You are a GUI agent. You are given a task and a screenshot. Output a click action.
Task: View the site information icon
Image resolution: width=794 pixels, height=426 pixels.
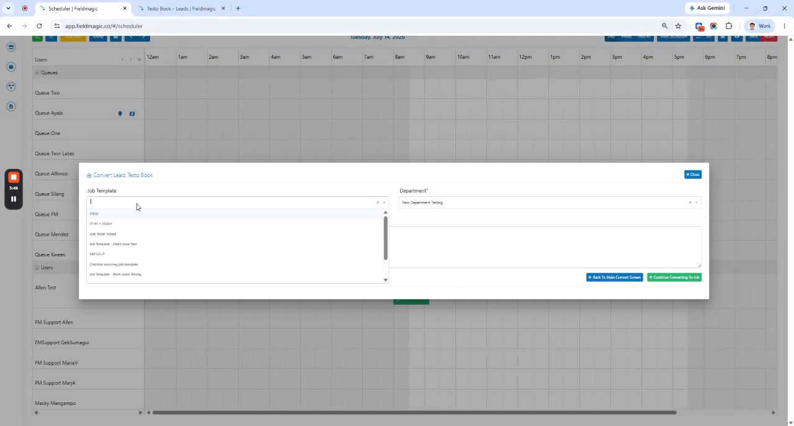click(x=56, y=26)
